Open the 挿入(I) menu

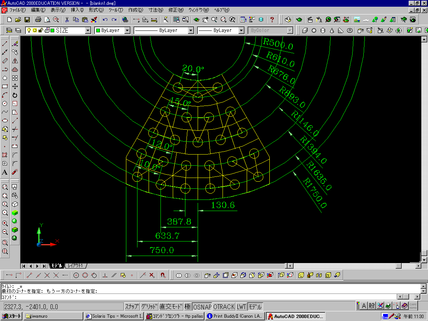pyautogui.click(x=77, y=10)
